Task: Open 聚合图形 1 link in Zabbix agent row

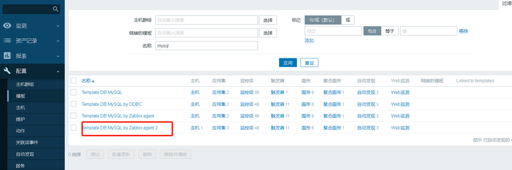Action: coord(333,116)
